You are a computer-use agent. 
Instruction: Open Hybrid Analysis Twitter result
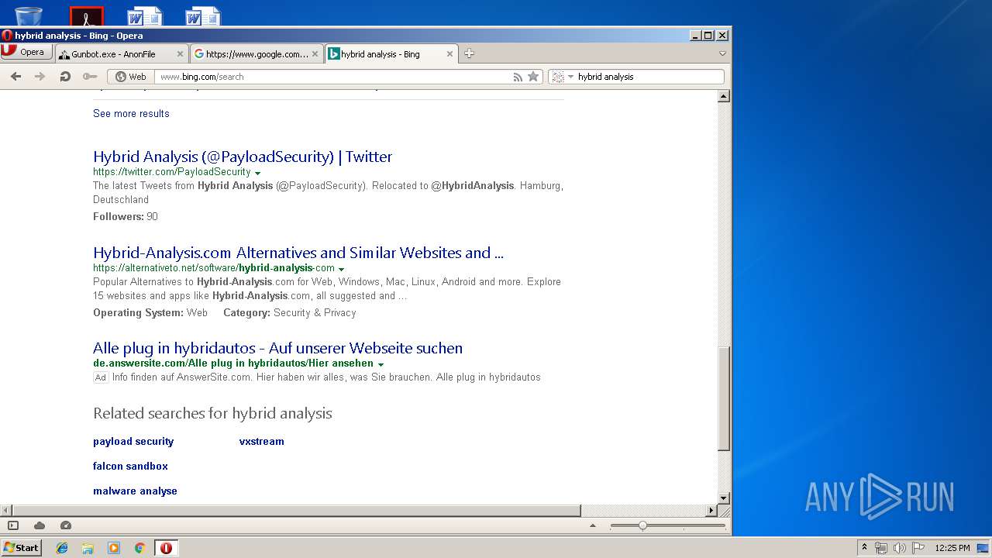[243, 157]
